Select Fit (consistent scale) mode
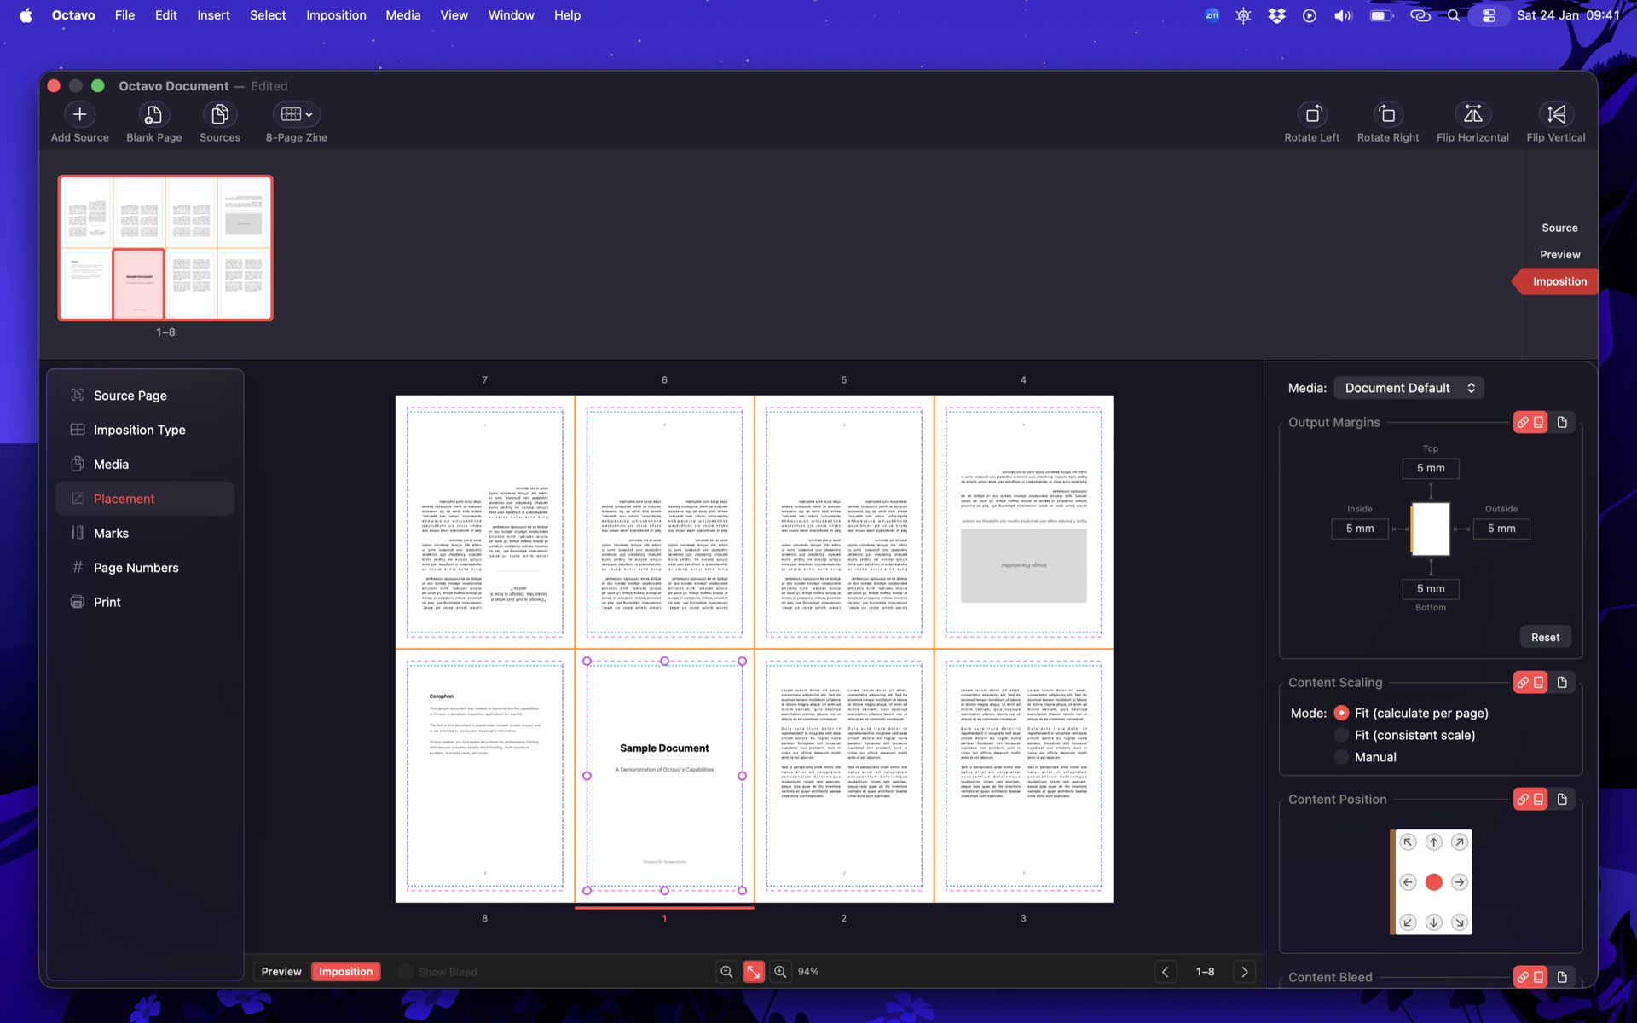Screen dimensions: 1637x1023 (x=1342, y=735)
